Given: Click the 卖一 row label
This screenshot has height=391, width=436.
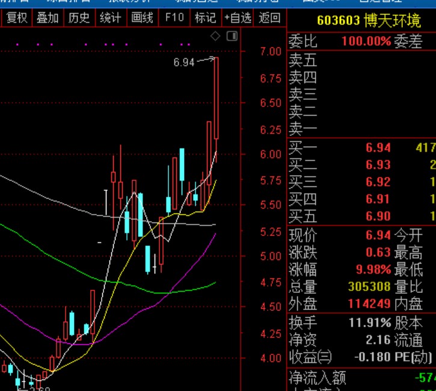Looking at the screenshot, I should (303, 129).
